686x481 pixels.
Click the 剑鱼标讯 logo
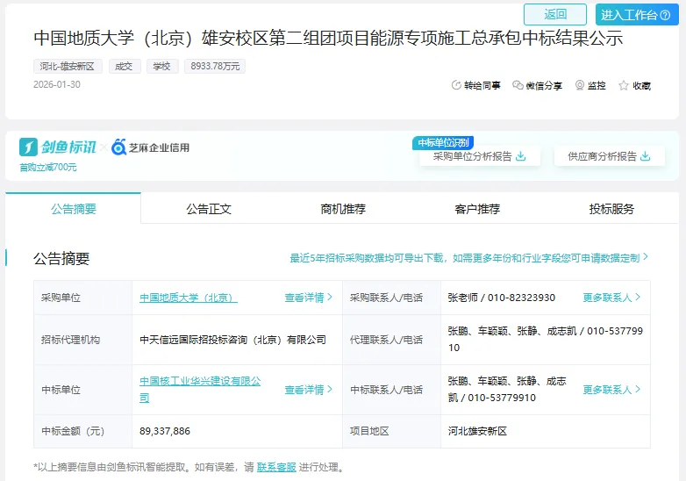click(x=58, y=147)
